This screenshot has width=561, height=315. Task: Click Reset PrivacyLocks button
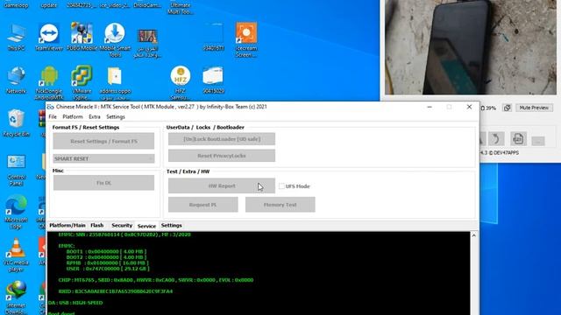pos(222,156)
